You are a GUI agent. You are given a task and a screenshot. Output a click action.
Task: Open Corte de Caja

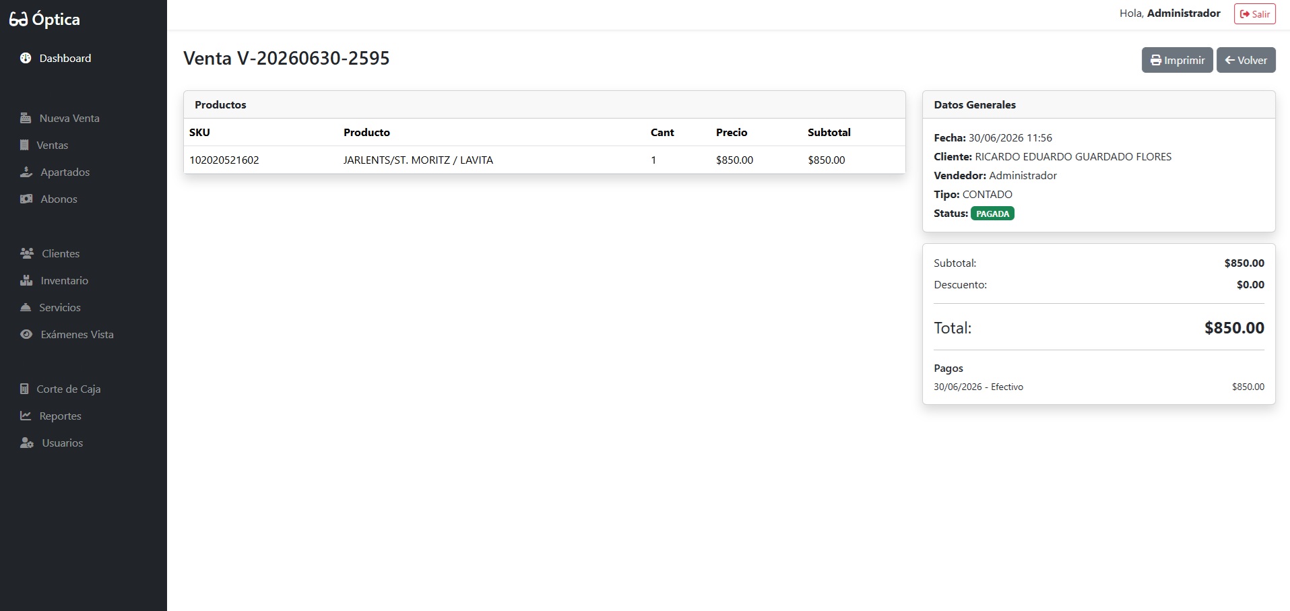coord(84,389)
